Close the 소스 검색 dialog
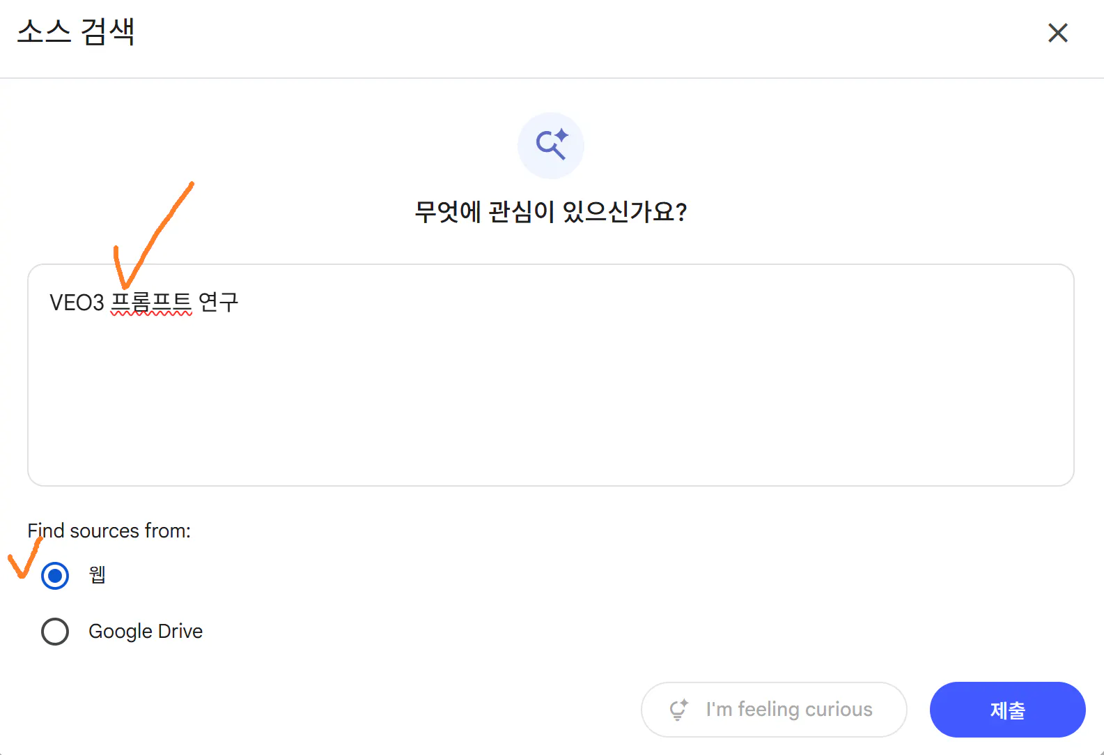The height and width of the screenshot is (755, 1104). (x=1057, y=33)
